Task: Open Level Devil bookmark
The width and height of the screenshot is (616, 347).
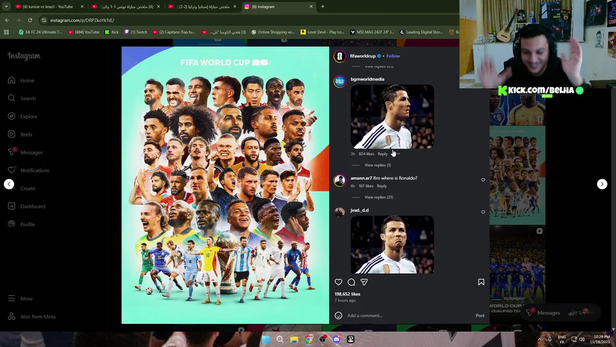Action: (322, 32)
